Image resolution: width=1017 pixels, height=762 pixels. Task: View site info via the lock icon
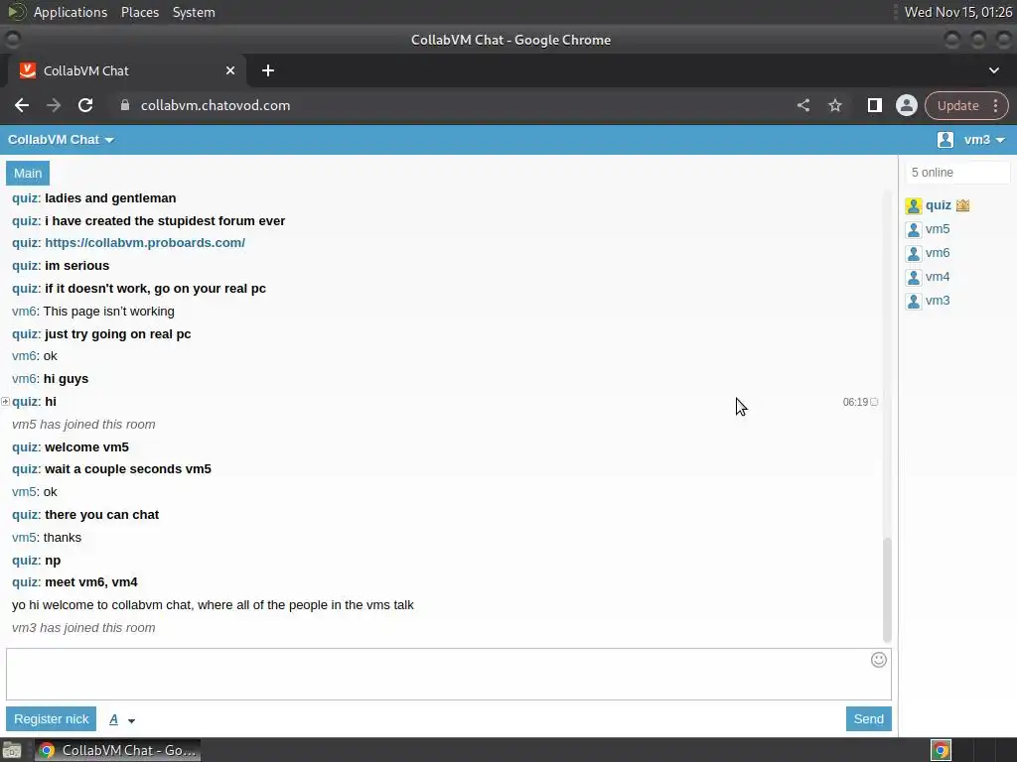125,105
